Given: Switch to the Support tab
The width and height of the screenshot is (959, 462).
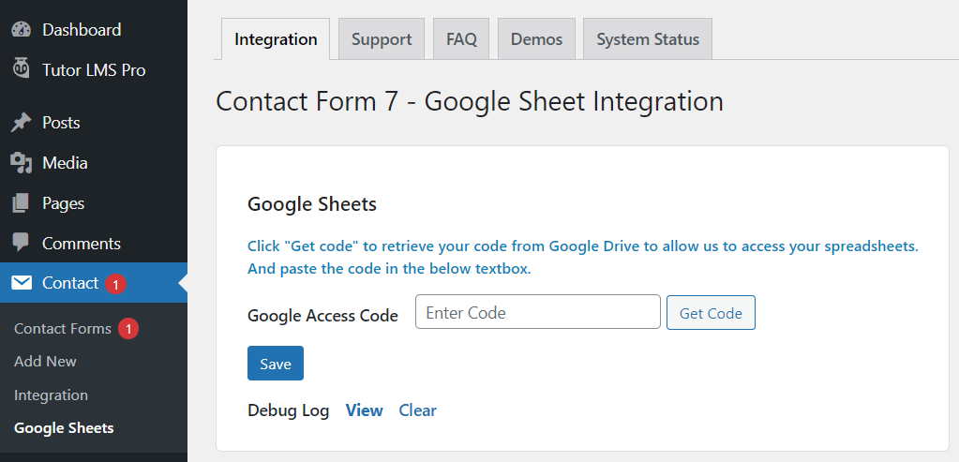Looking at the screenshot, I should [x=382, y=39].
